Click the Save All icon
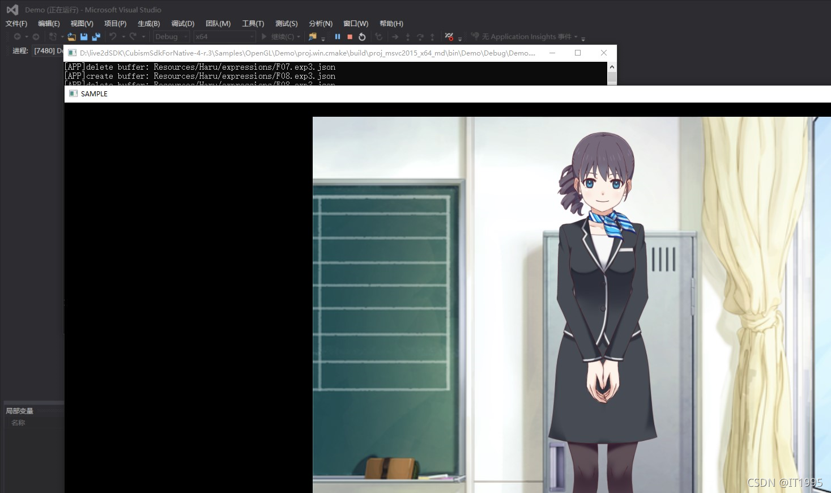This screenshot has height=493, width=831. (x=96, y=36)
